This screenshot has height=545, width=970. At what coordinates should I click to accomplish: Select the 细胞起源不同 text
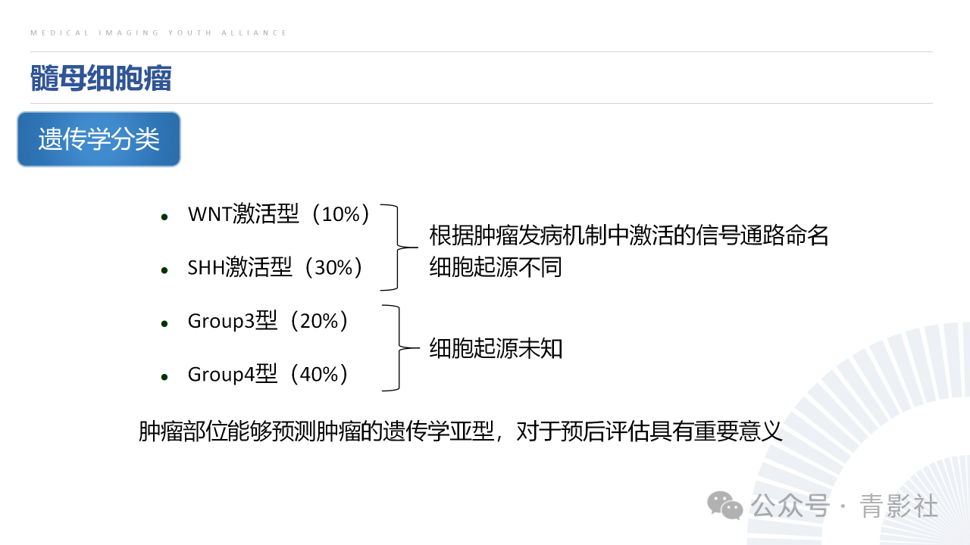pos(496,267)
